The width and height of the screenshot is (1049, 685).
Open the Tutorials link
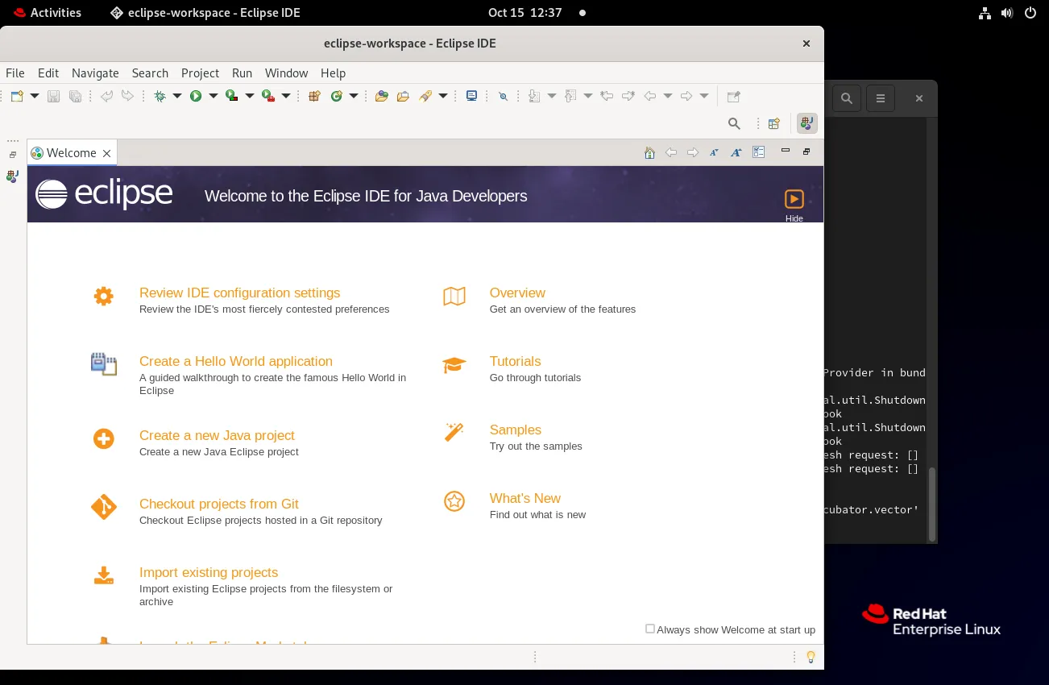pos(515,361)
